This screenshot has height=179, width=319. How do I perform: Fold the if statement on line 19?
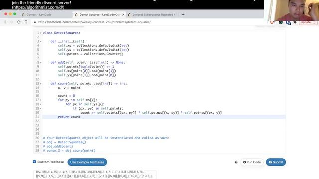click(41, 108)
